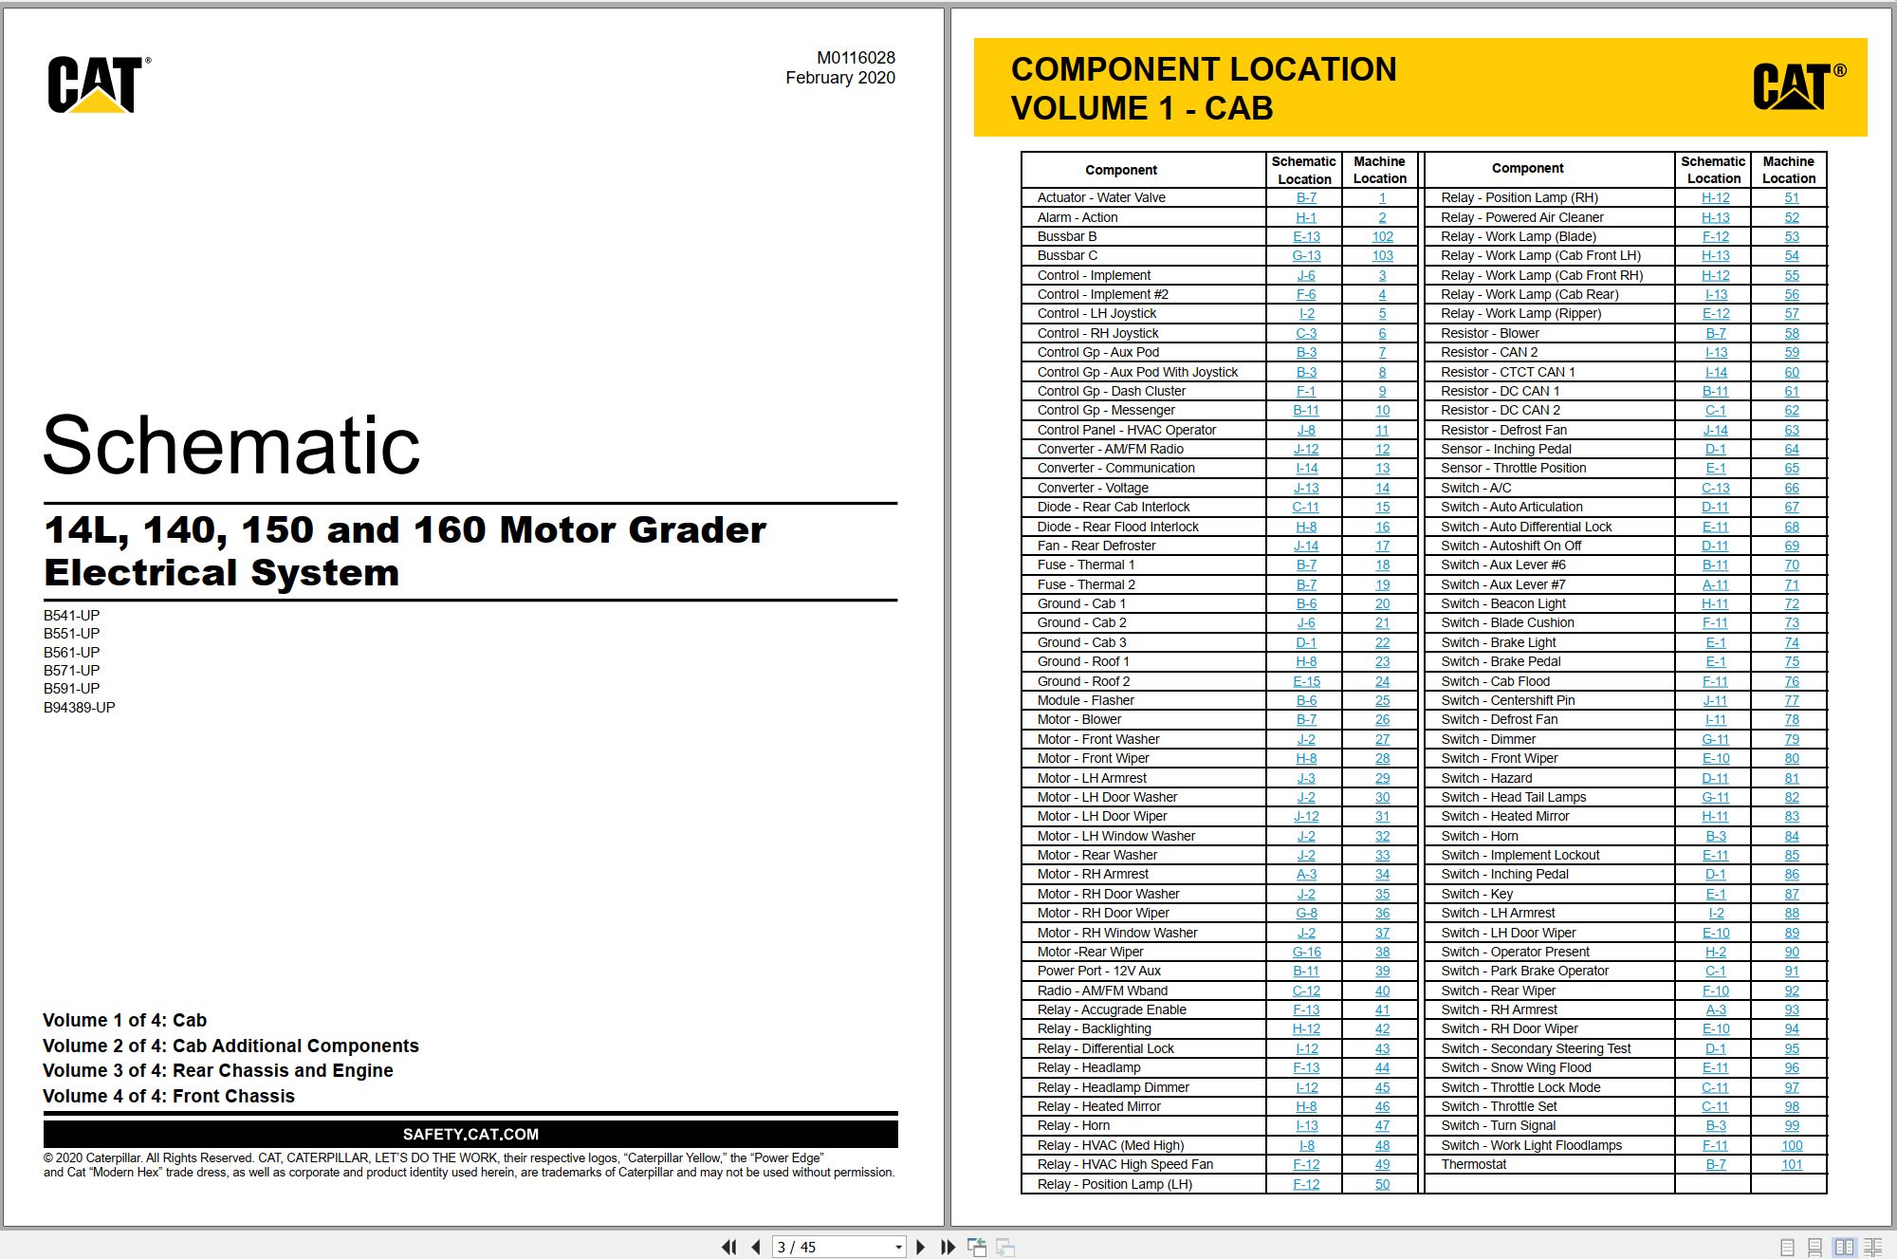Open machine location 10 for Control Gp Messenger

click(x=1382, y=410)
